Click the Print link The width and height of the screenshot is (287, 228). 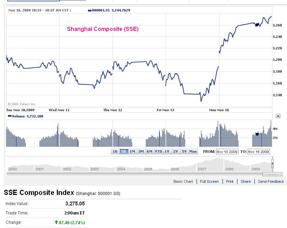pyautogui.click(x=230, y=181)
